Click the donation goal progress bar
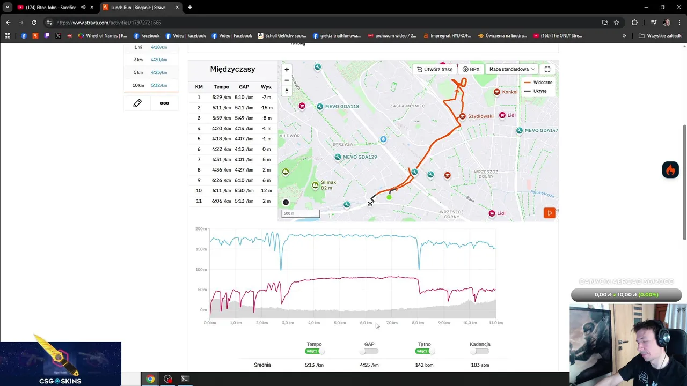 point(626,295)
